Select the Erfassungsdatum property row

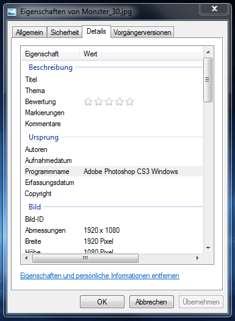pyautogui.click(x=113, y=183)
